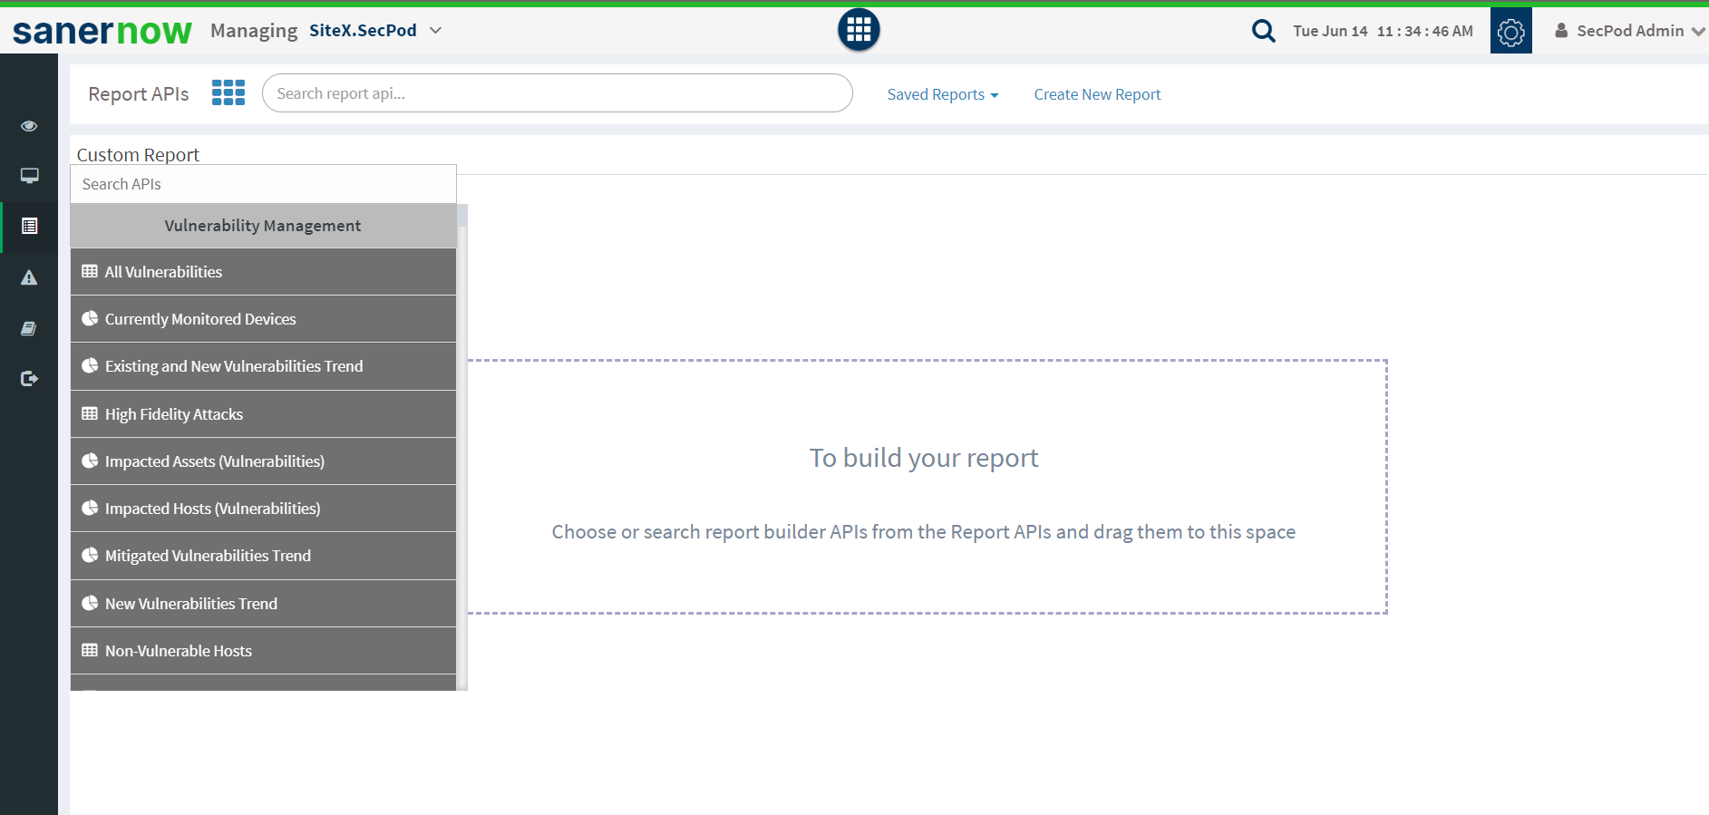Focus the Search report api field

click(x=557, y=93)
